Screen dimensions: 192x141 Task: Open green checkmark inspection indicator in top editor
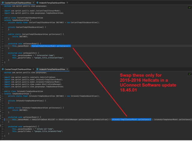pyautogui.click(x=189, y=6)
